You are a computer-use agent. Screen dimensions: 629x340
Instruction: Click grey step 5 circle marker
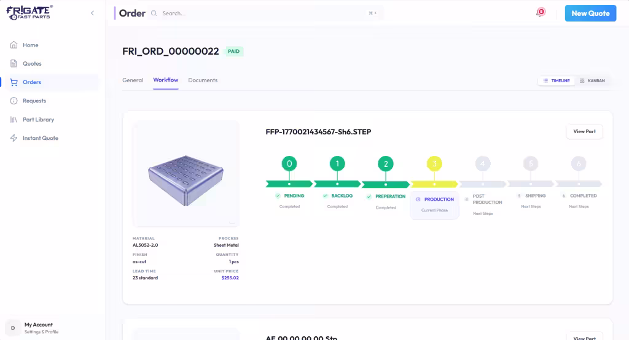click(531, 164)
